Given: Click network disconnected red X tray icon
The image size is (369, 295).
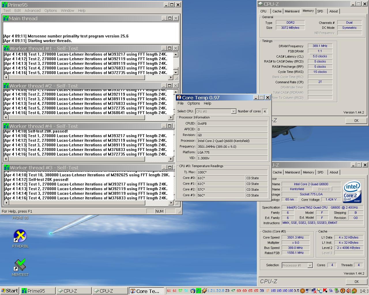Looking at the screenshot, I should tap(314, 291).
